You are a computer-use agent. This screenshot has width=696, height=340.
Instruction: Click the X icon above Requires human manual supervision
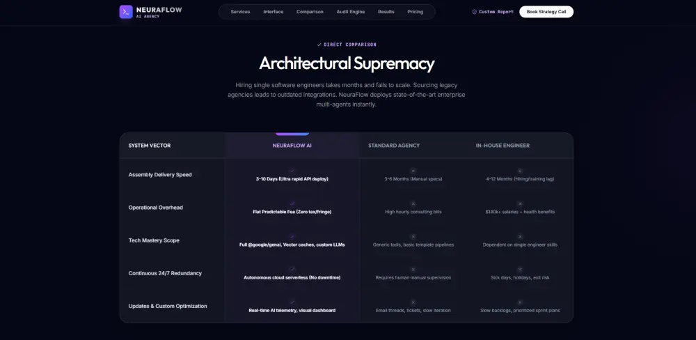pos(413,270)
